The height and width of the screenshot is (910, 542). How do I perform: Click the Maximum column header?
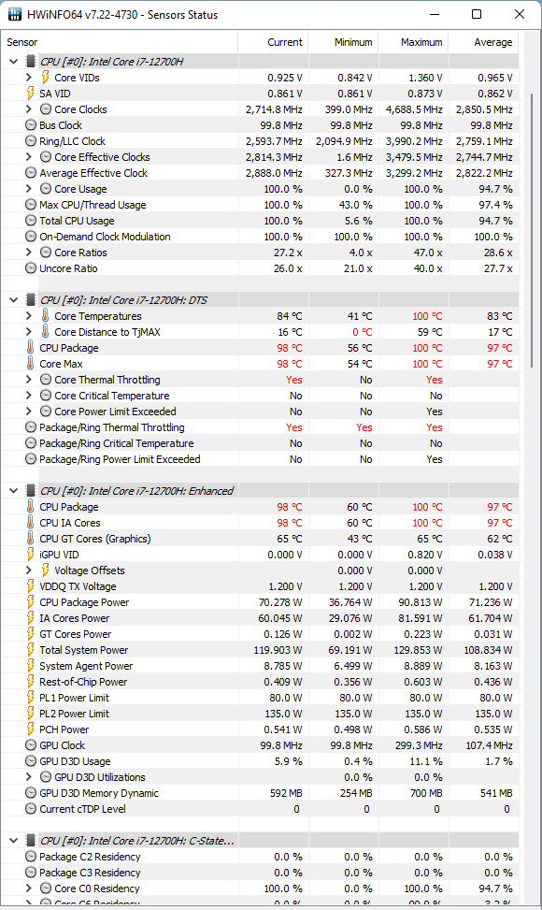click(x=413, y=42)
